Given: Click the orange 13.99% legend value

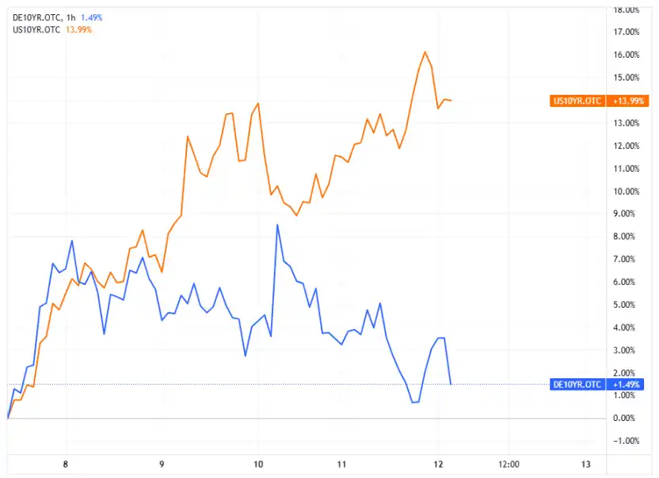Looking at the screenshot, I should (78, 30).
